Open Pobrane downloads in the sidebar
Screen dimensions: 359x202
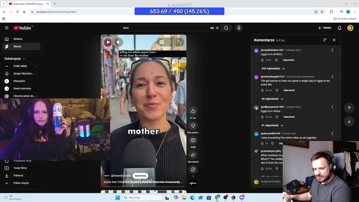pos(21,175)
